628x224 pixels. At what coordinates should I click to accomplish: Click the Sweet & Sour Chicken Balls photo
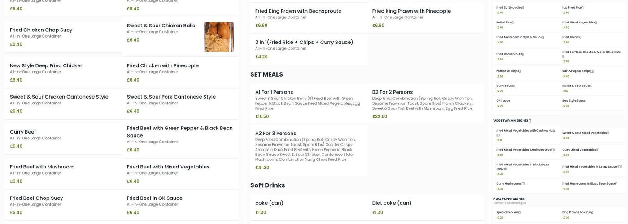218,37
